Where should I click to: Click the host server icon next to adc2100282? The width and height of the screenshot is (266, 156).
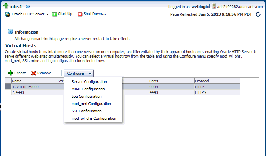pyautogui.click(x=214, y=6)
